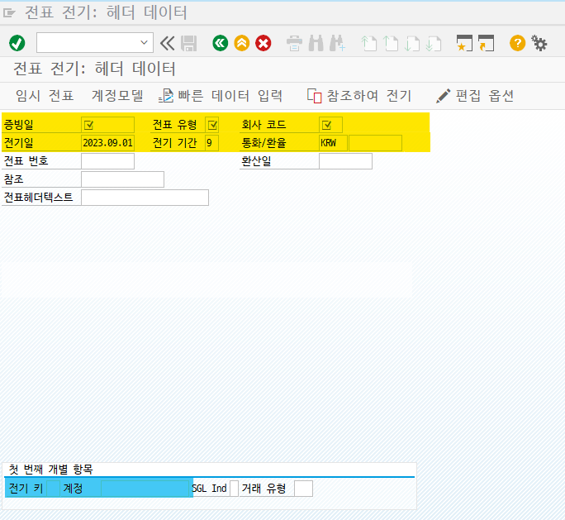565x520 pixels.
Task: Open the command field dropdown arrow
Action: (144, 42)
